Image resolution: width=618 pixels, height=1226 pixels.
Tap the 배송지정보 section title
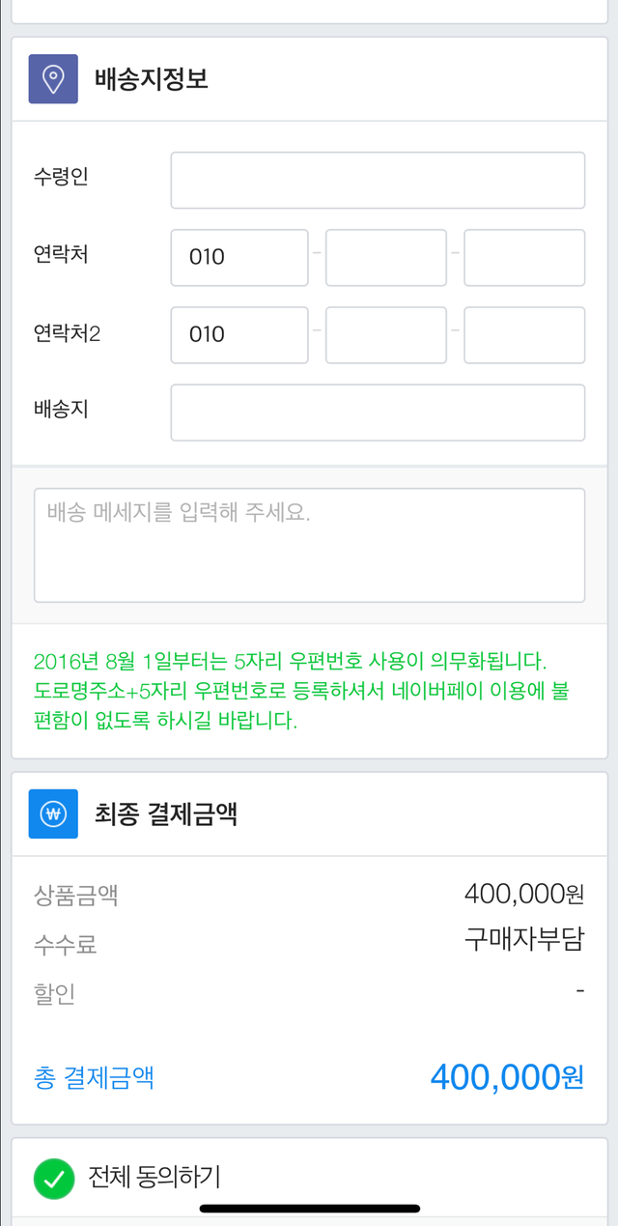point(151,79)
